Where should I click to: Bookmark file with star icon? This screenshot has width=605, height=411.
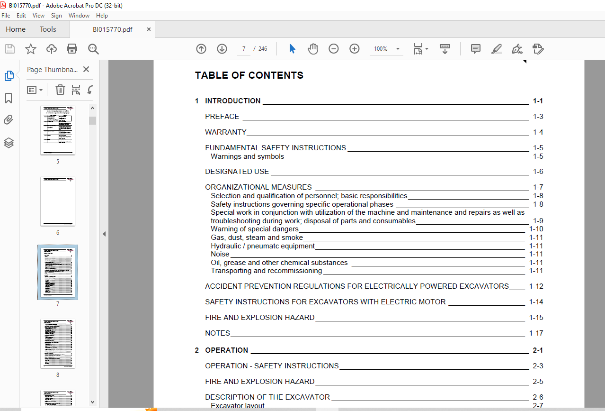coord(31,49)
